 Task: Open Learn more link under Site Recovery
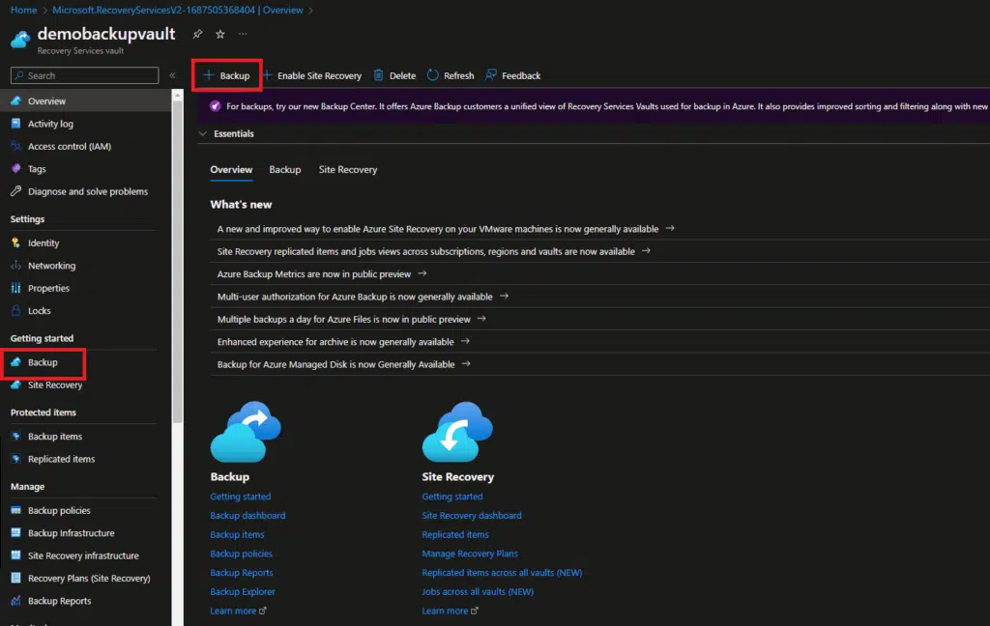(x=451, y=611)
